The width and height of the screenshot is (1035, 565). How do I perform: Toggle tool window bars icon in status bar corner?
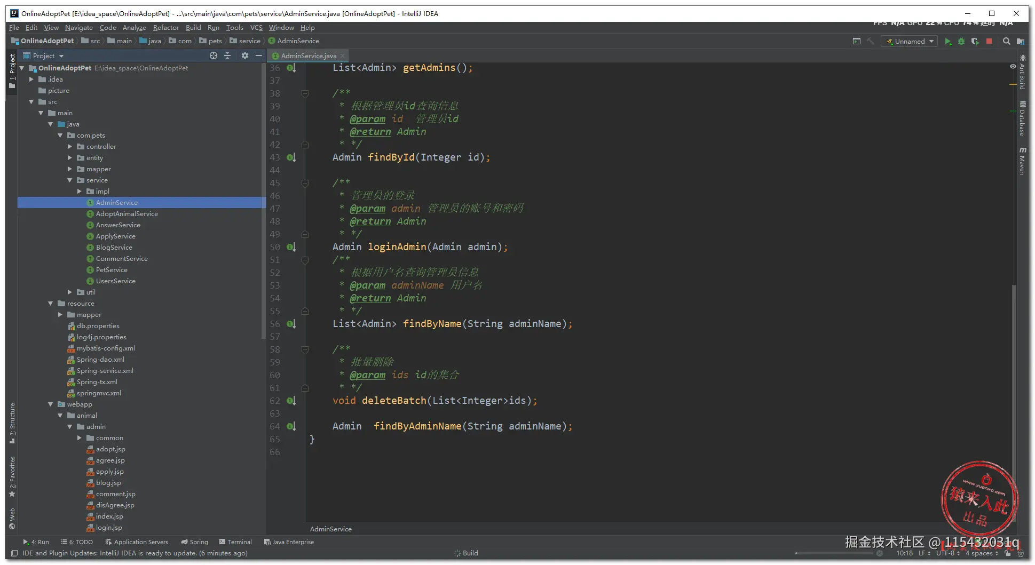coord(14,553)
